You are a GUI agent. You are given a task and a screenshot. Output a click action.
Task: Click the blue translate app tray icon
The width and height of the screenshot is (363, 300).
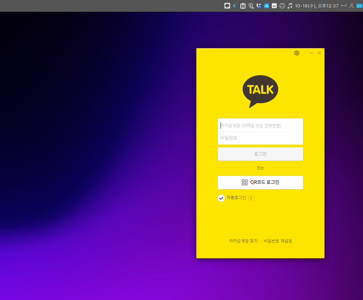coord(266,6)
